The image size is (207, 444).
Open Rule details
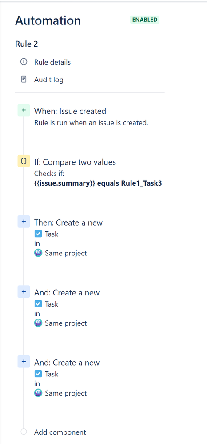tap(52, 62)
